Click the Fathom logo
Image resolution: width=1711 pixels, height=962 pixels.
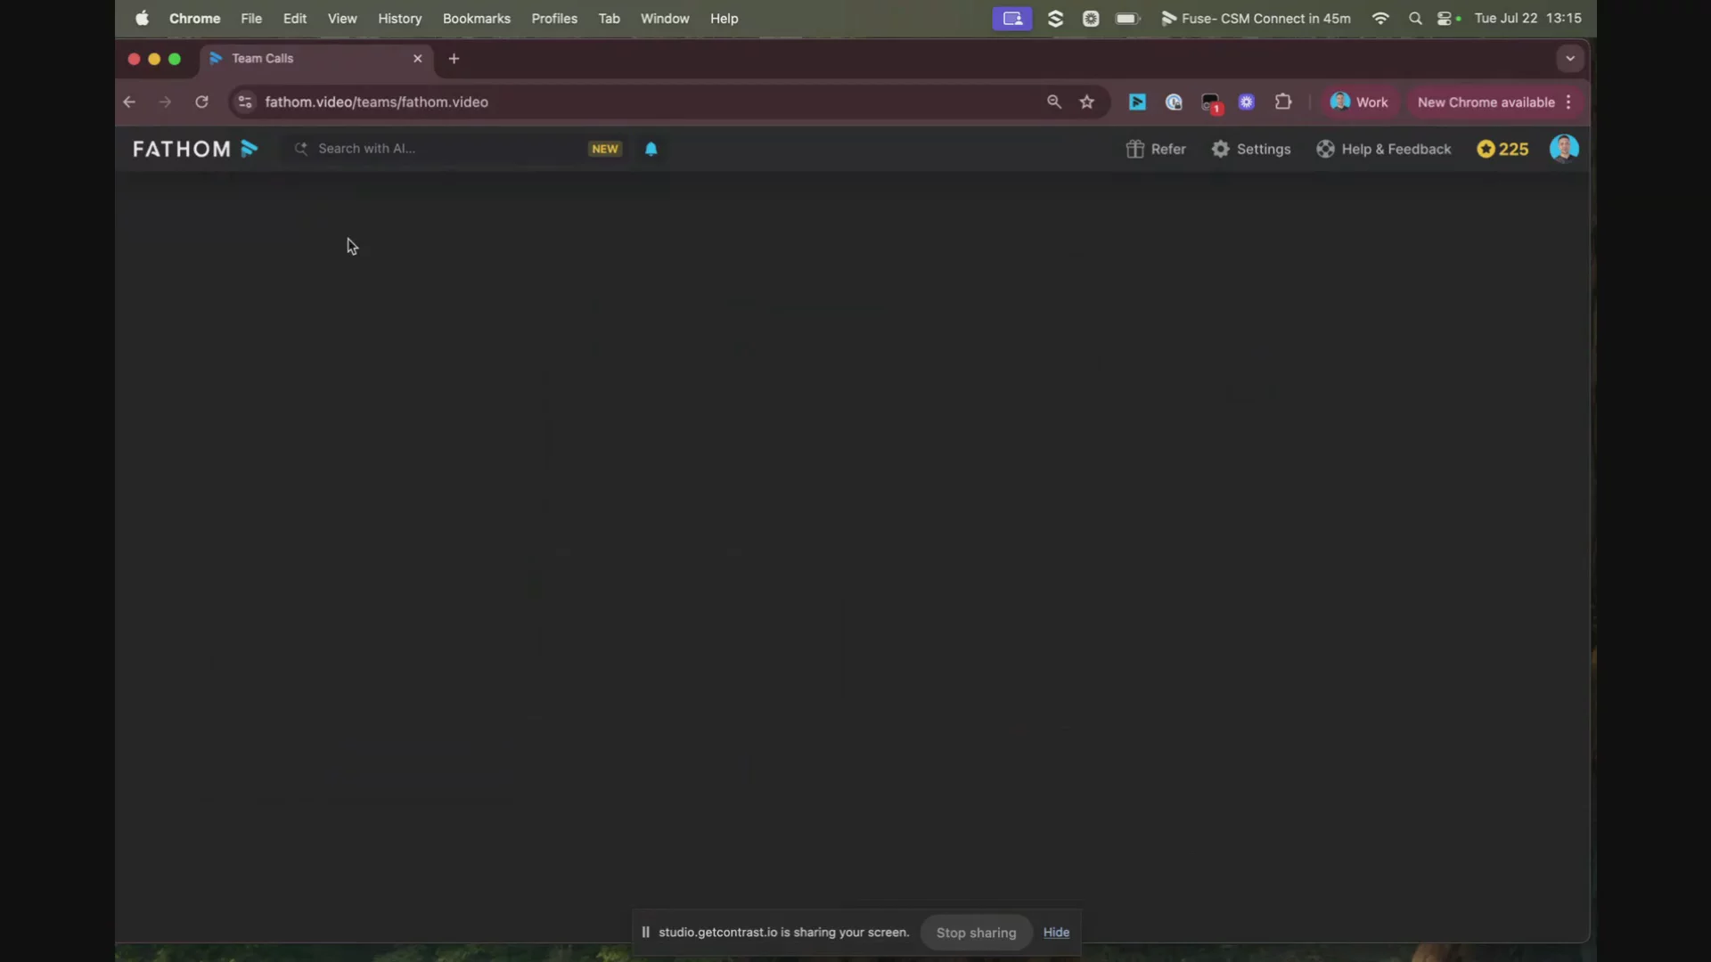pyautogui.click(x=195, y=149)
